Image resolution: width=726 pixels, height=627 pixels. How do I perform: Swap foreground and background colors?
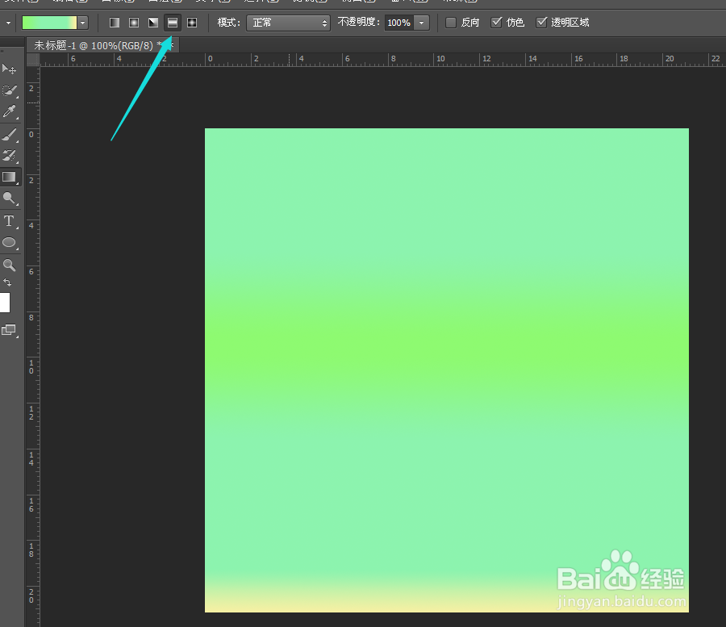(x=7, y=282)
